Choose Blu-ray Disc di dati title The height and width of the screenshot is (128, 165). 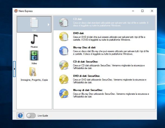pos(84,47)
